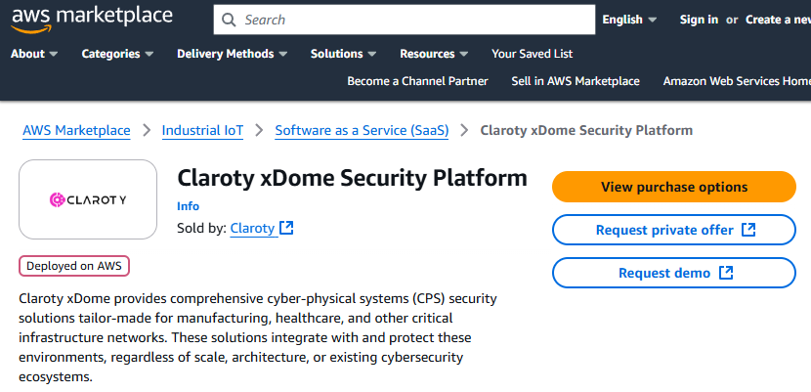
Task: Open Your Saved List
Action: [x=533, y=54]
